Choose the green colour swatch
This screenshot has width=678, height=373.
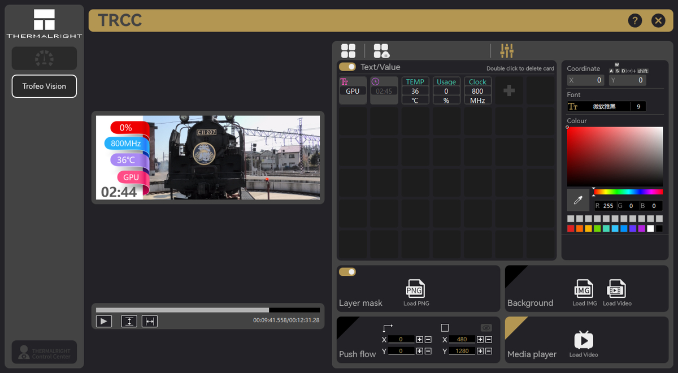tap(597, 228)
